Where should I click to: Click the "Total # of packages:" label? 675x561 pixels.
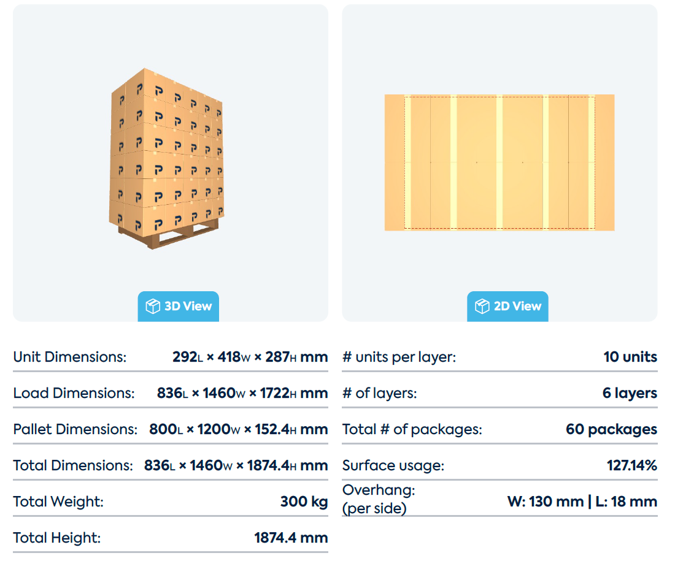click(x=412, y=429)
